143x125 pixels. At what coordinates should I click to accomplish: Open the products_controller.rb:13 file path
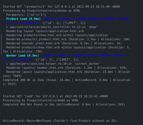(47, 27)
